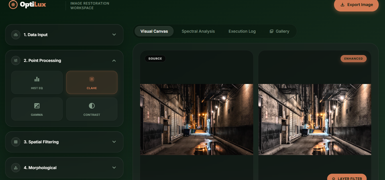Image resolution: width=385 pixels, height=180 pixels.
Task: Click the Gallery images icon
Action: tap(272, 31)
